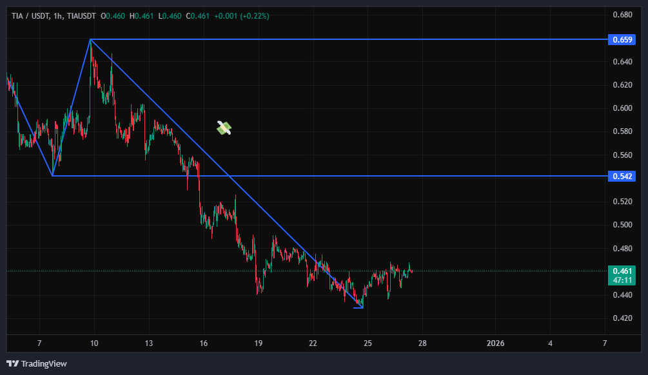Click the date 28 on the time axis
The height and width of the screenshot is (375, 648).
point(422,343)
